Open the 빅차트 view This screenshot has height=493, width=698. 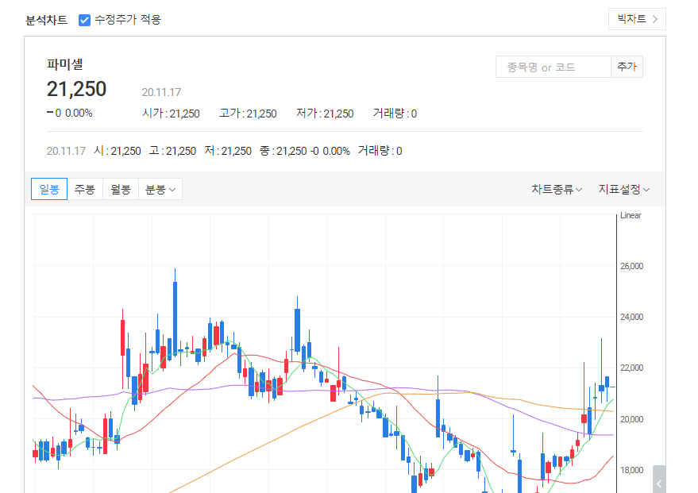[637, 19]
